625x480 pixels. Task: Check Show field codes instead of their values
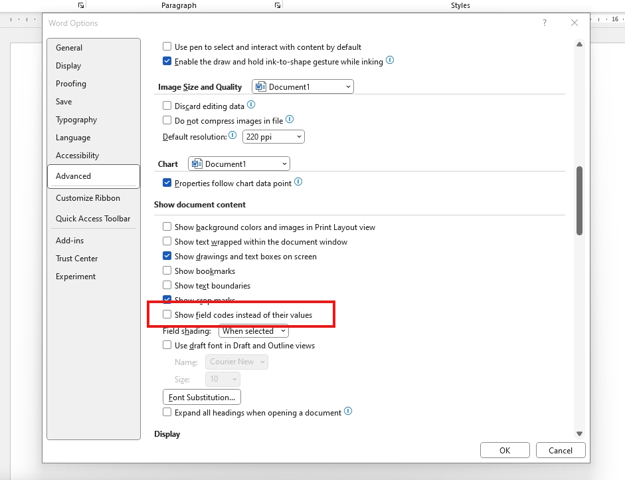tap(167, 315)
